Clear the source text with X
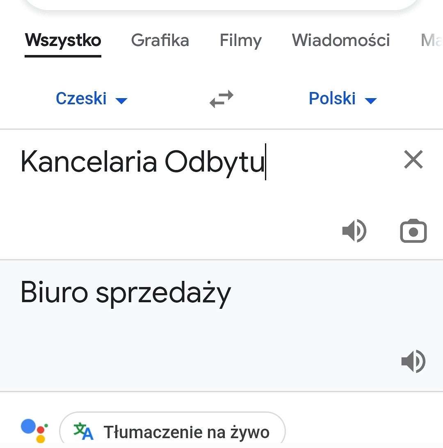443x448 pixels. 413,159
